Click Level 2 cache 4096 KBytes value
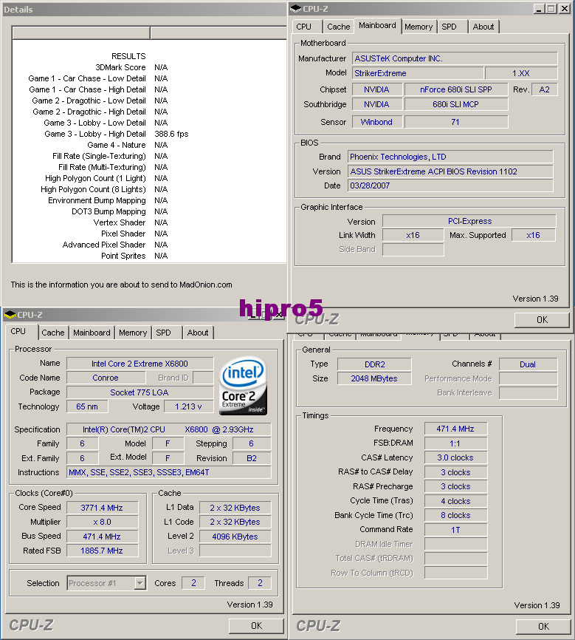The width and height of the screenshot is (575, 640). 235,537
